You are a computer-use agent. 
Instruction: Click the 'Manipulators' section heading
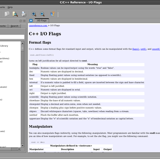coord(41,126)
